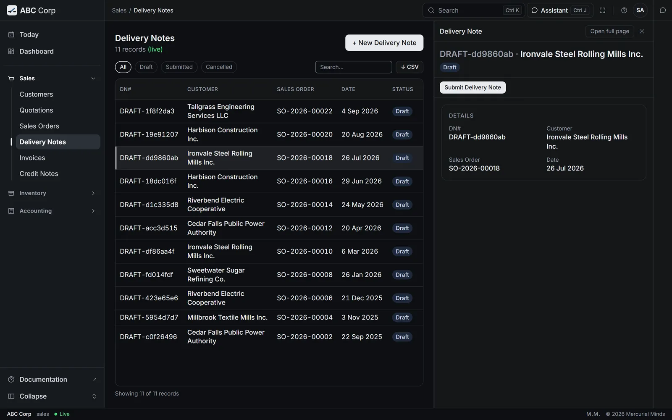Click the Live status indicator in footer

pyautogui.click(x=62, y=414)
